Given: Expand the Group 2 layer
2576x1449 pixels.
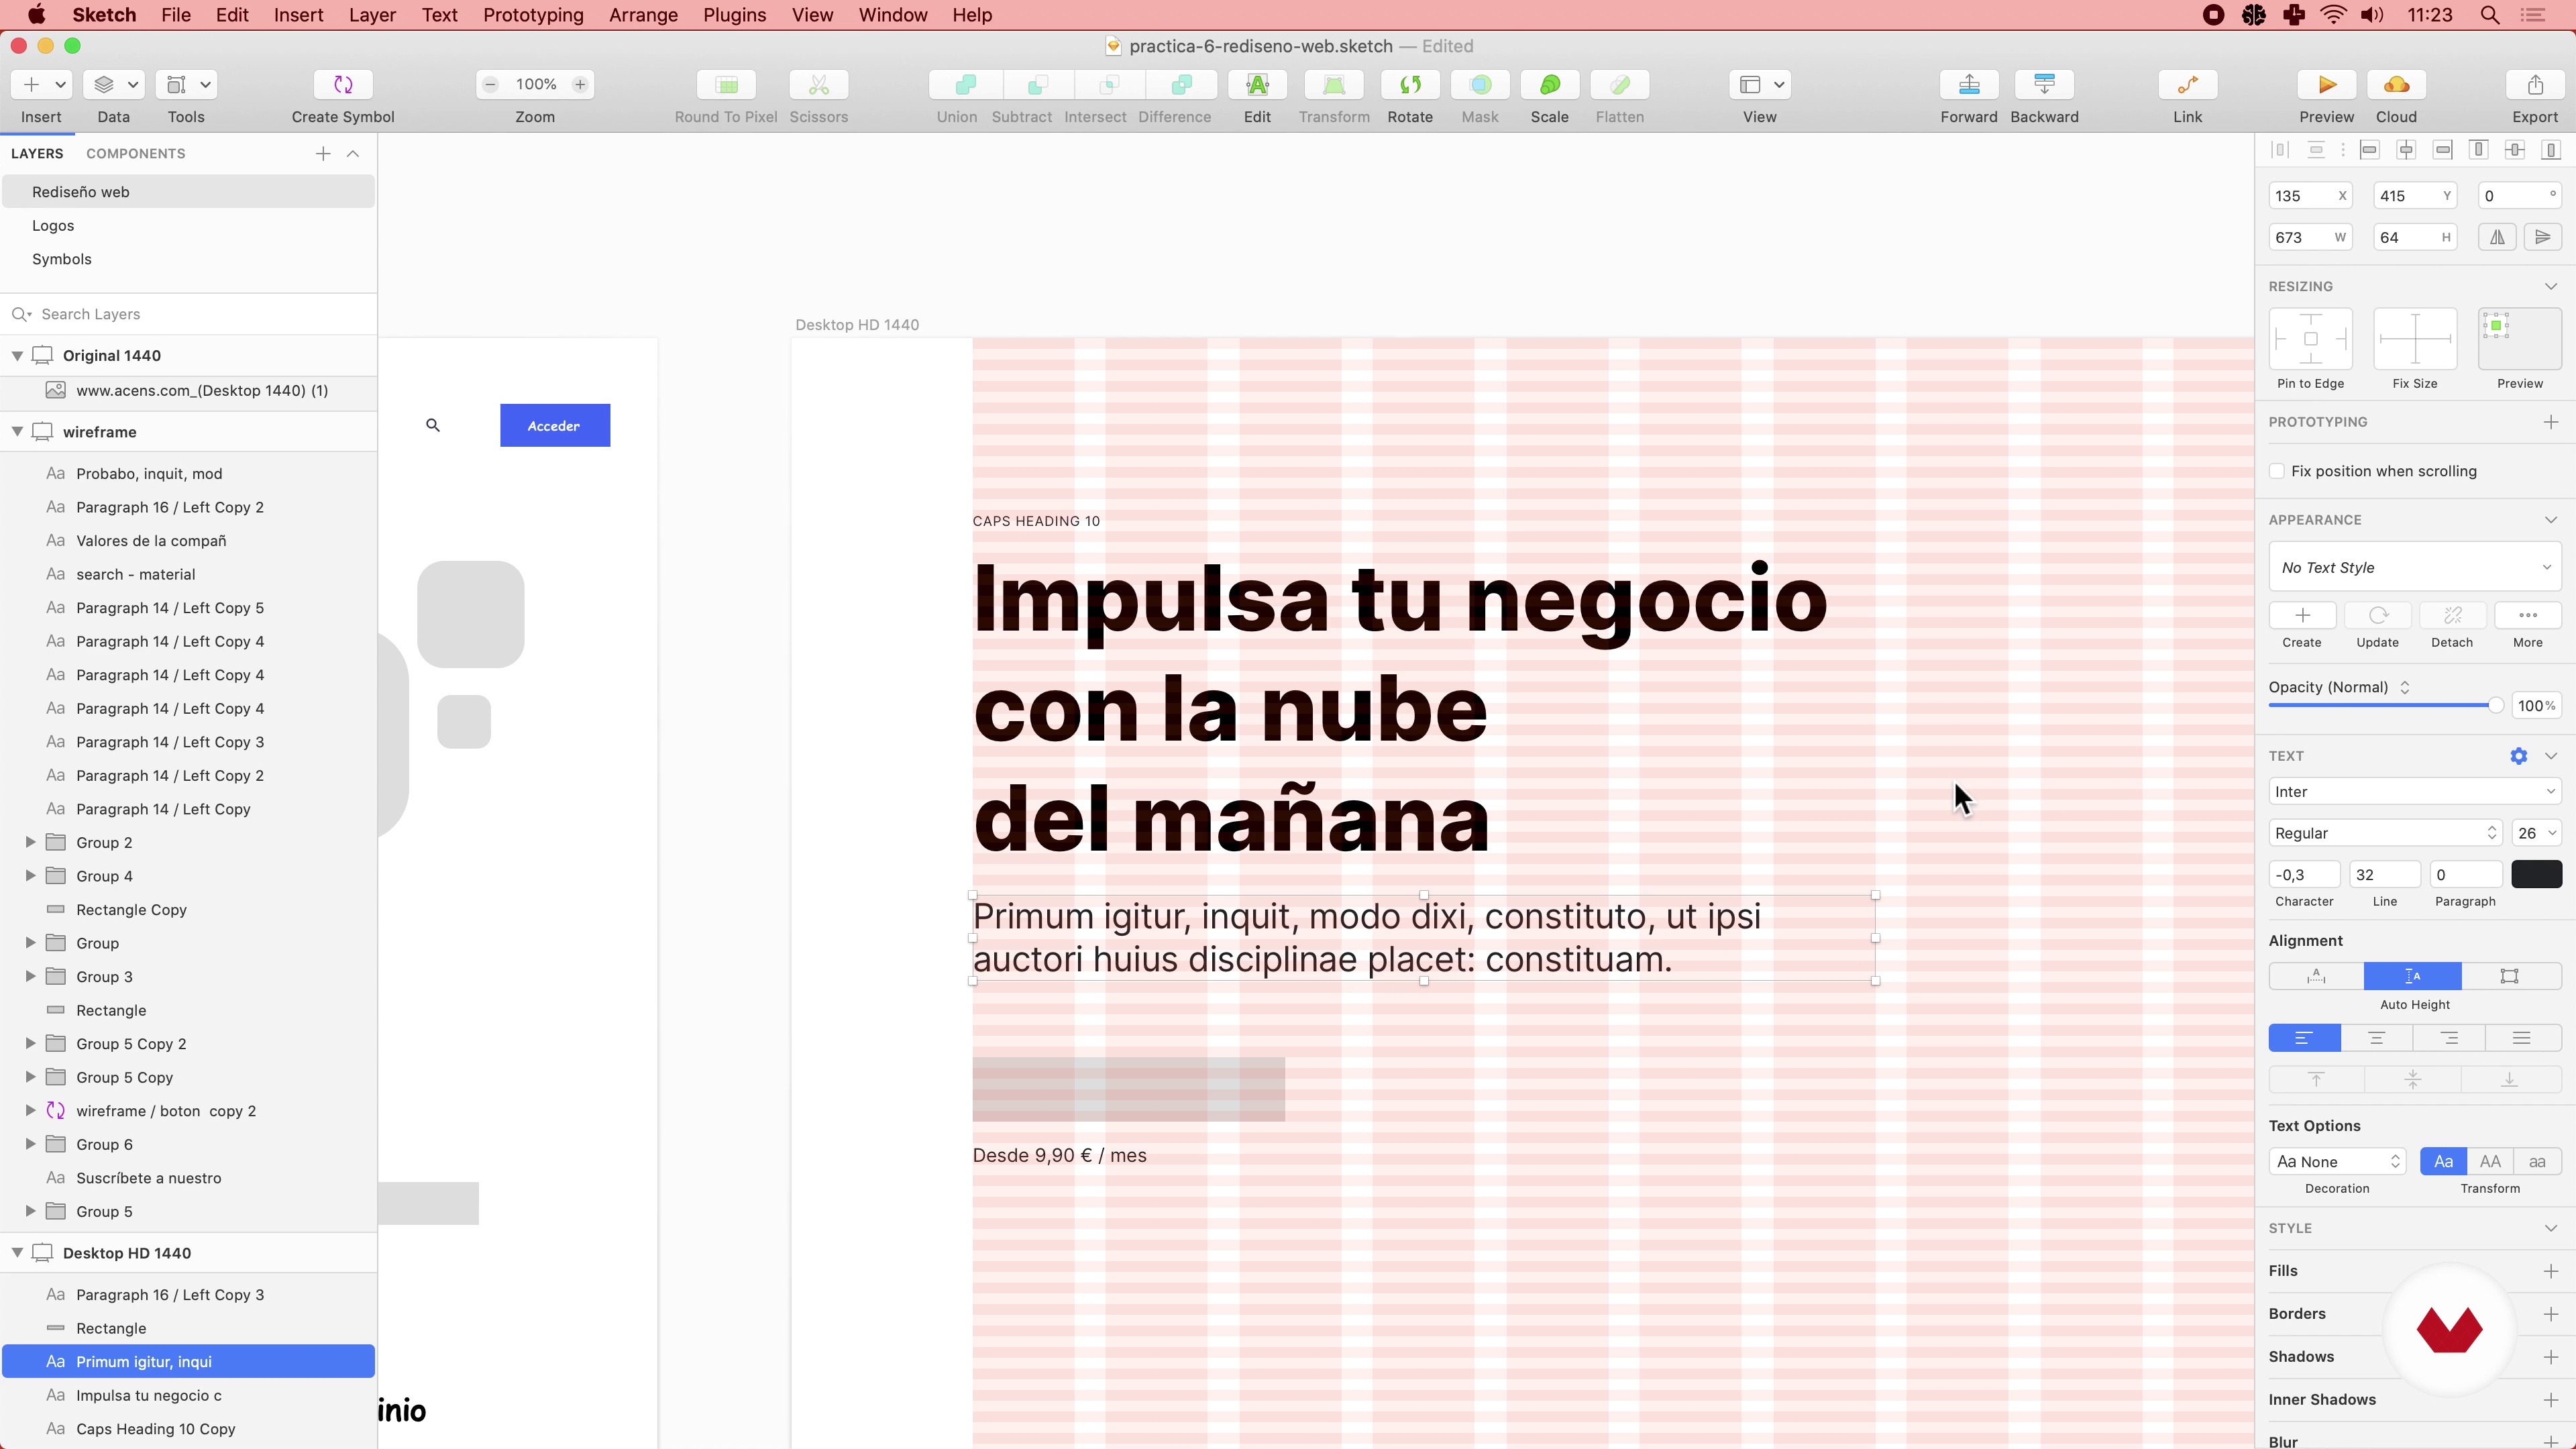Looking at the screenshot, I should (x=30, y=842).
